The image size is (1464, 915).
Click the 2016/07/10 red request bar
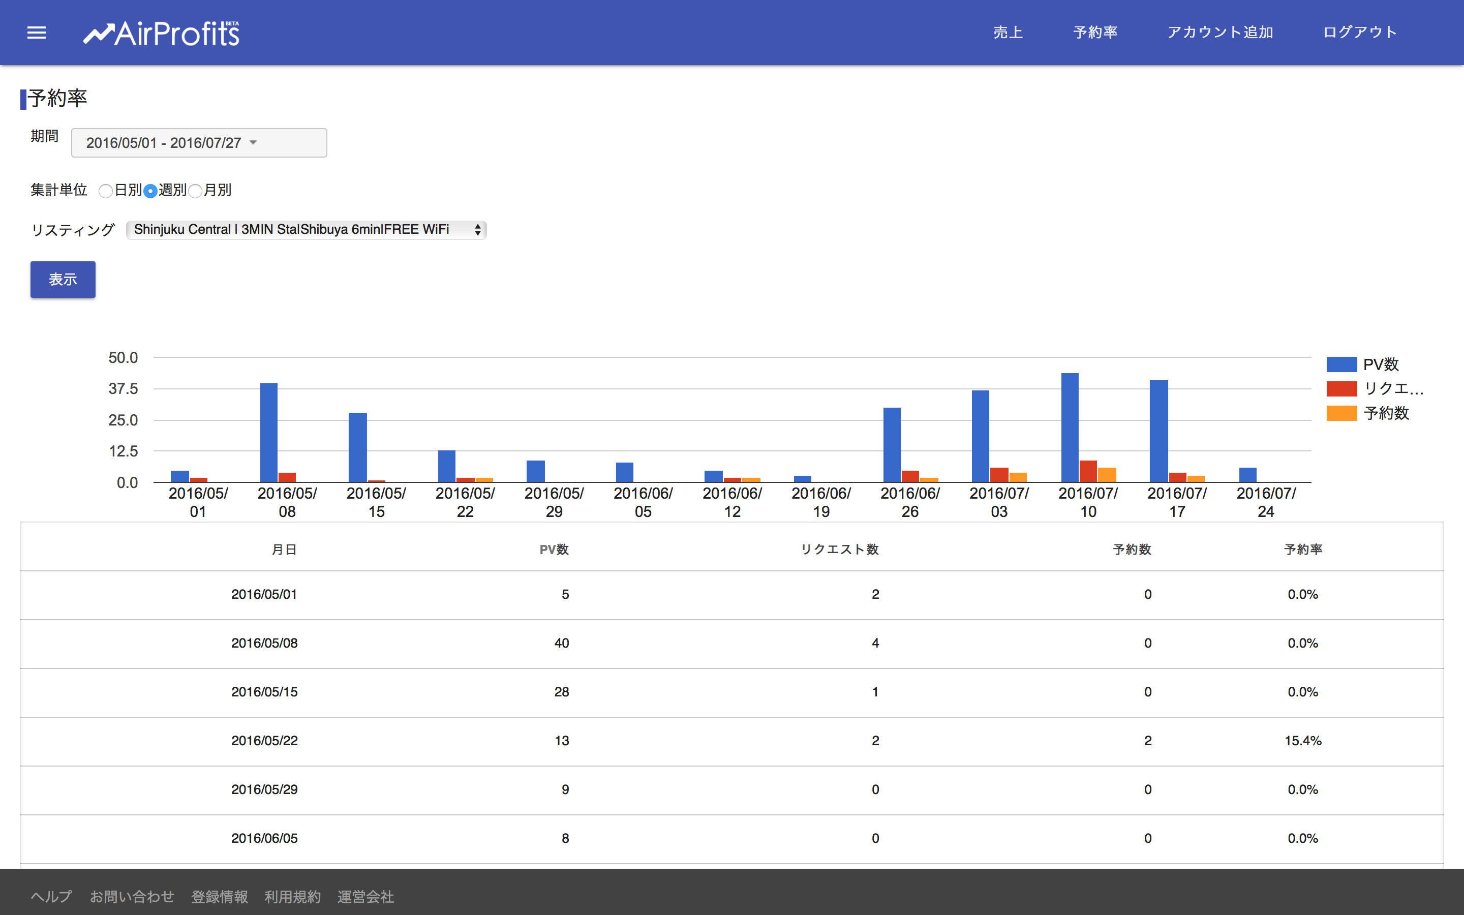[1088, 471]
